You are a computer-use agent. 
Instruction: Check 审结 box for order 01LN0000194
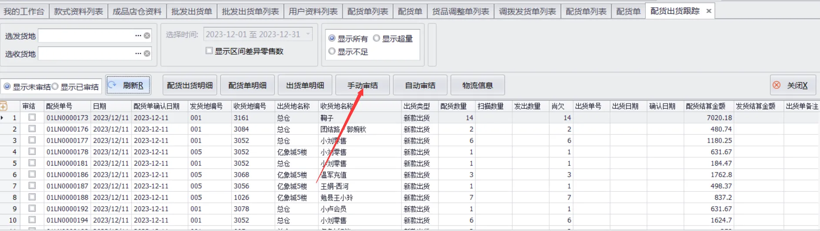pos(32,220)
